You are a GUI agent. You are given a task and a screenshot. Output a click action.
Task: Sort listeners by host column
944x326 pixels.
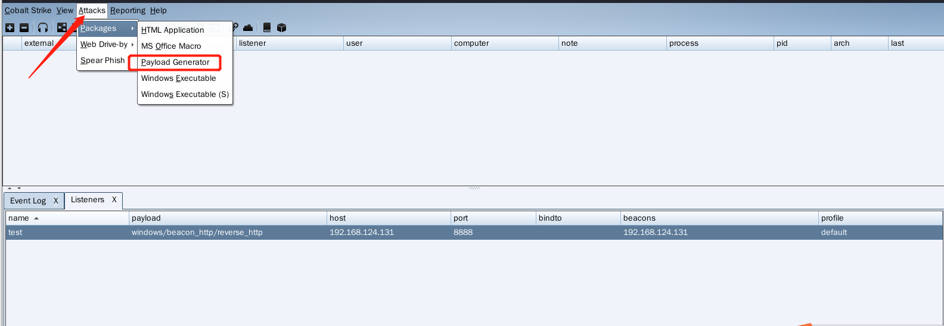389,218
